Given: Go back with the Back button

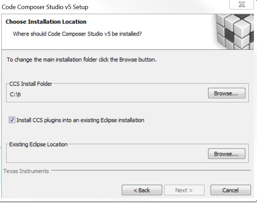Looking at the screenshot, I should pos(142,190).
